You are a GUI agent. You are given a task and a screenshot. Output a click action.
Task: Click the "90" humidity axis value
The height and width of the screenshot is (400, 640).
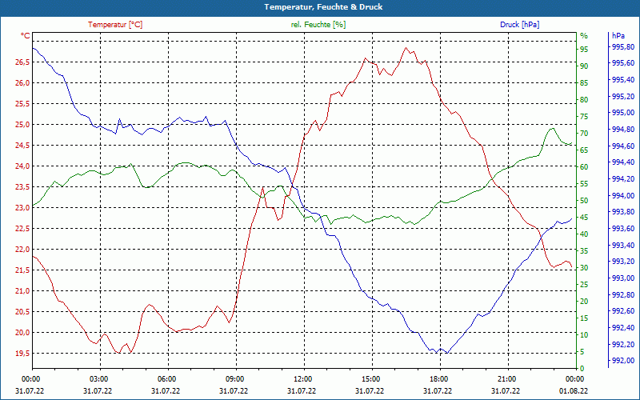pyautogui.click(x=584, y=66)
